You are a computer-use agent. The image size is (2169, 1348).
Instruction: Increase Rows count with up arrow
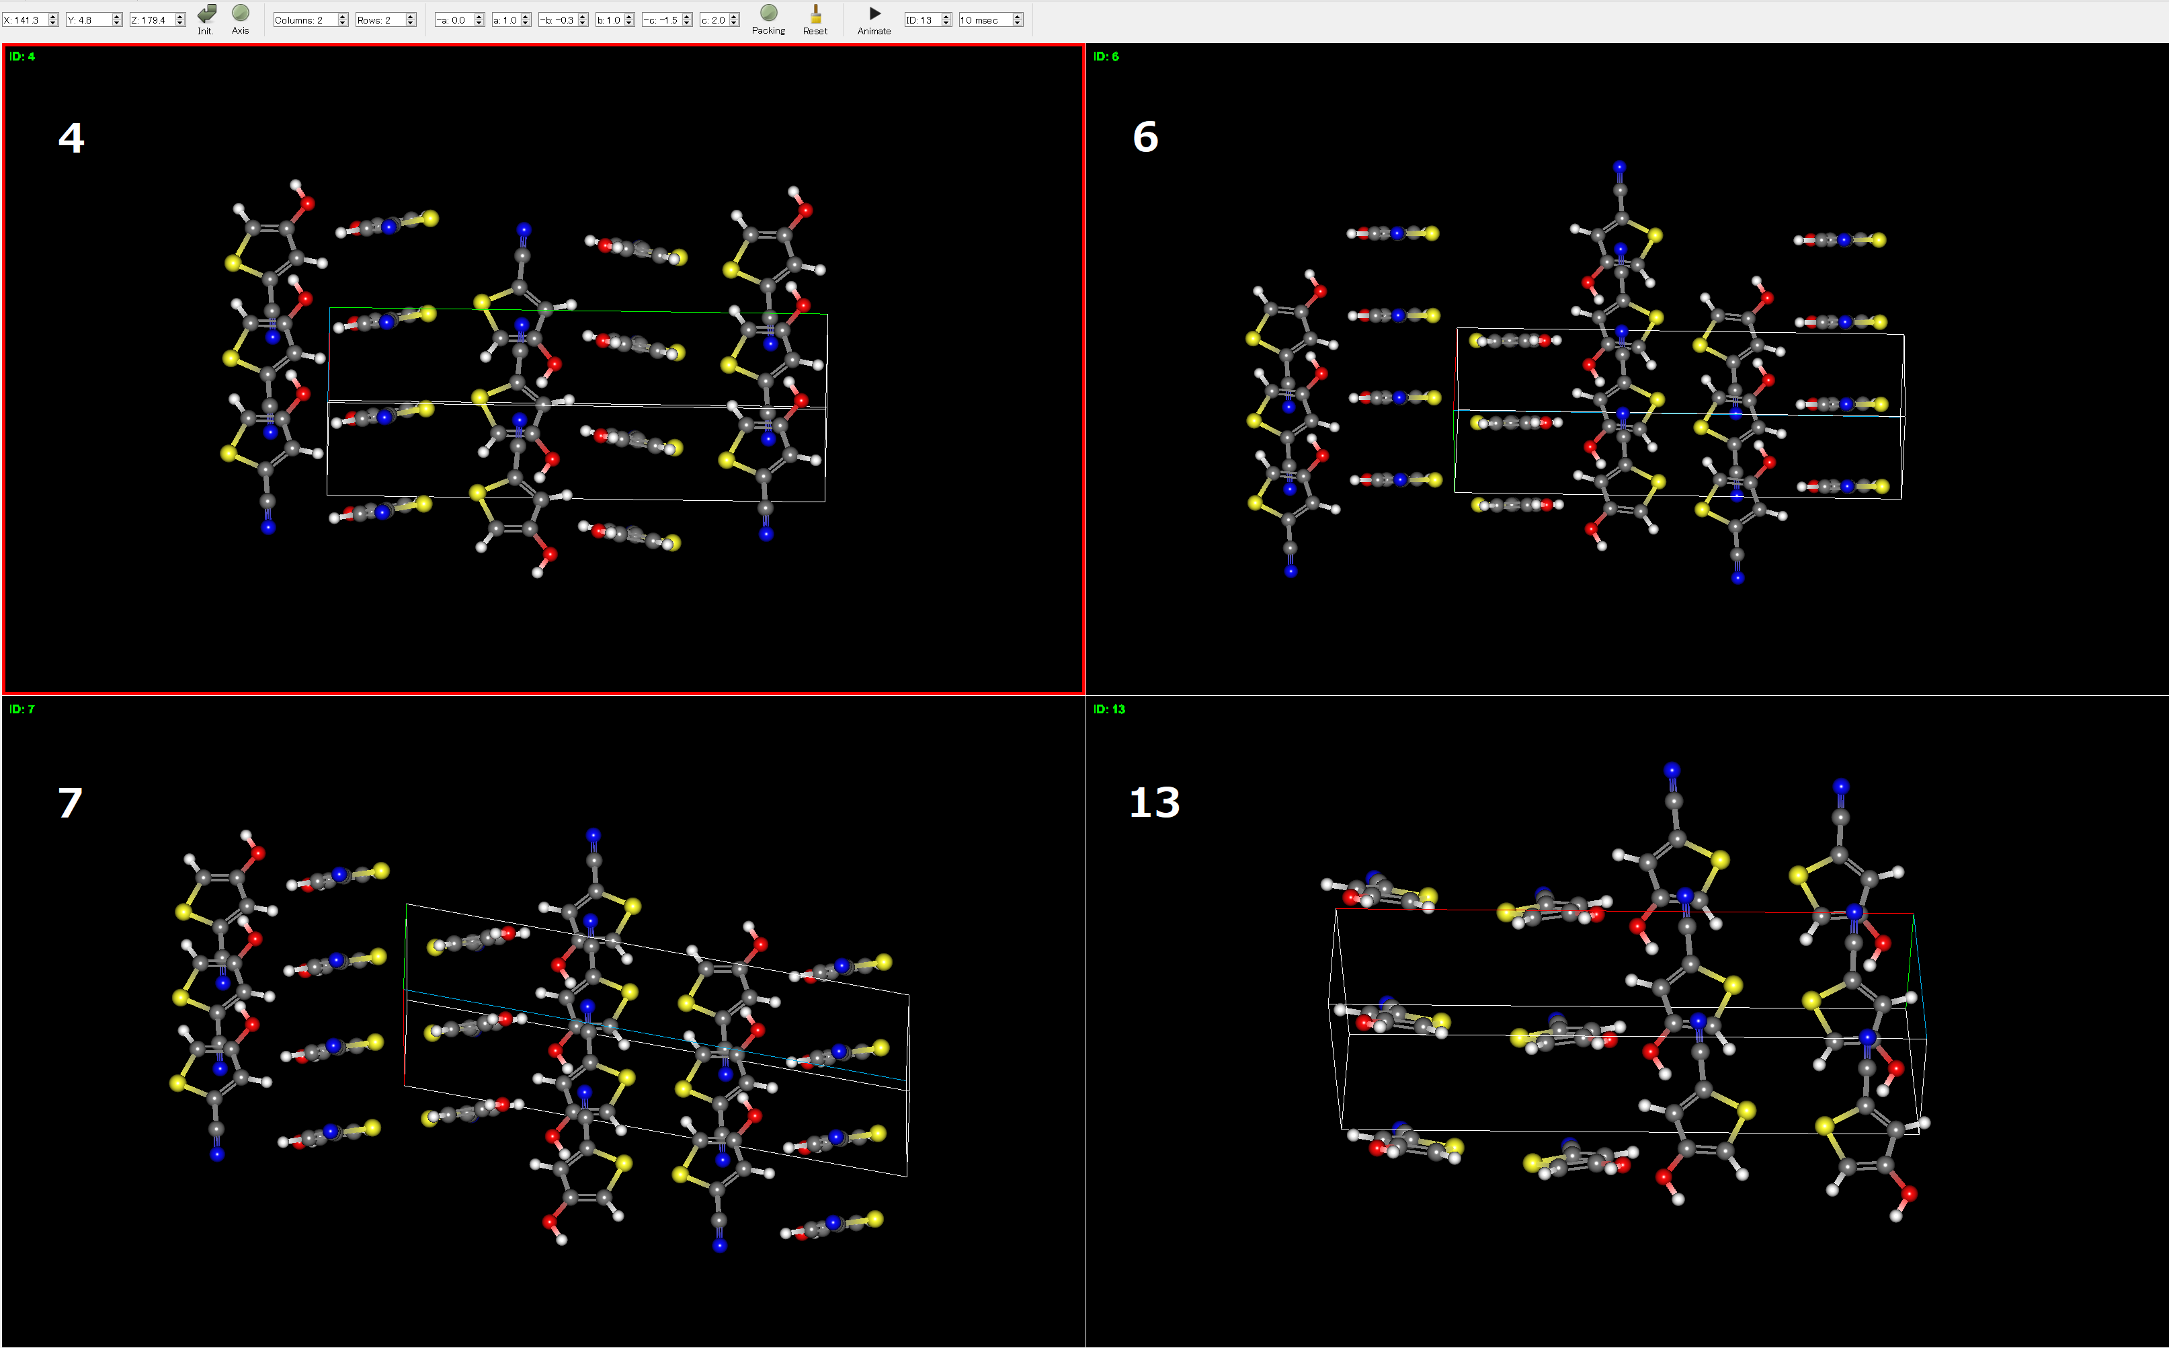[411, 17]
